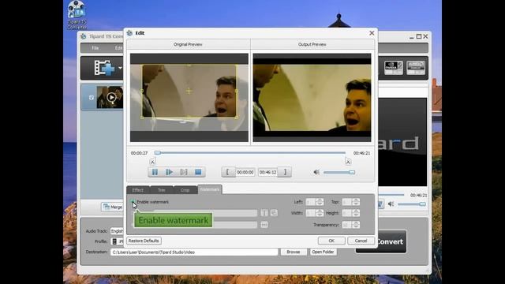Screen dimensions: 505x284
Task: Click the Restore Defaults button
Action: click(x=144, y=241)
